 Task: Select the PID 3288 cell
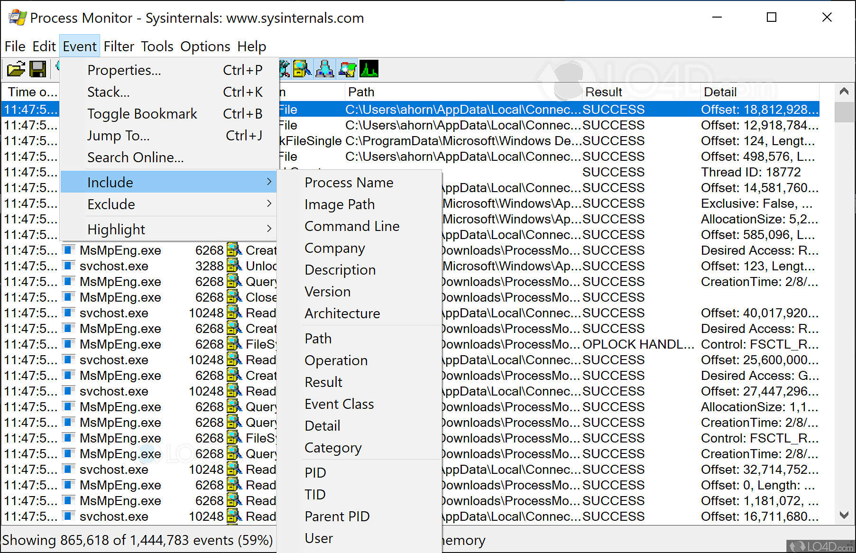click(209, 266)
